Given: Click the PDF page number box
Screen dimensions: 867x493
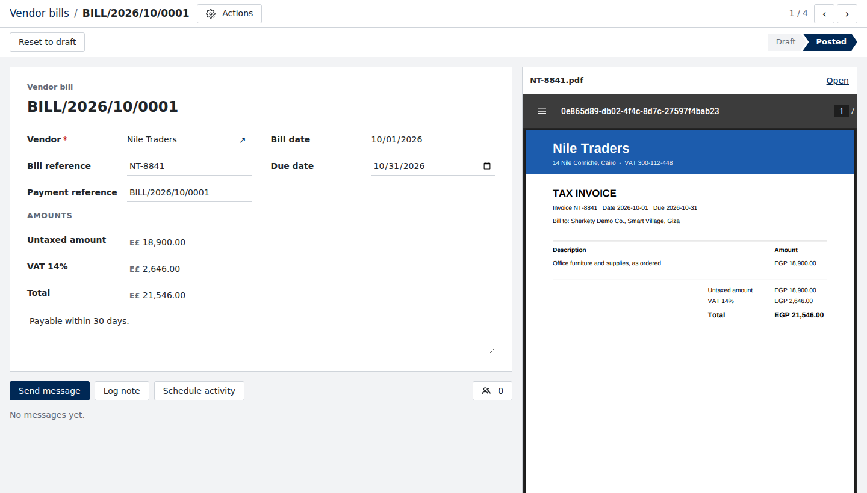Looking at the screenshot, I should [x=842, y=111].
